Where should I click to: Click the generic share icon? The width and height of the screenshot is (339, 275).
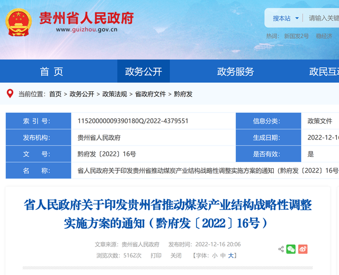click(x=281, y=249)
